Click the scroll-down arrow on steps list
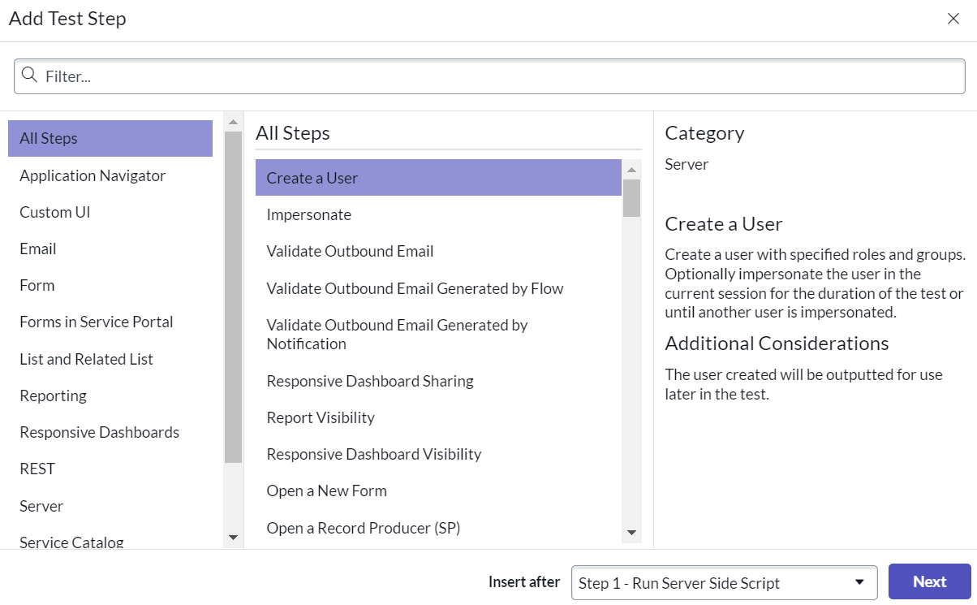Screen dimensions: 977x605 [631, 533]
